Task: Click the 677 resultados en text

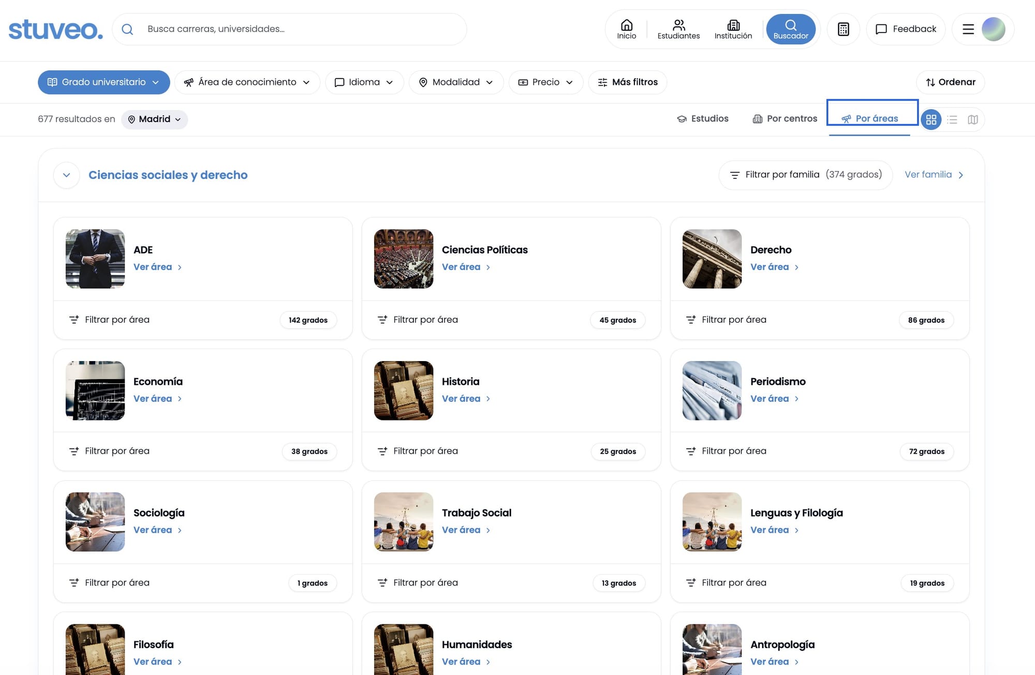Action: click(77, 119)
